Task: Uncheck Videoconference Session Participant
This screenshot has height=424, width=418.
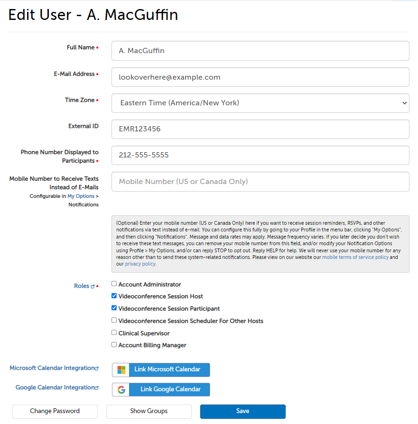Action: point(113,307)
